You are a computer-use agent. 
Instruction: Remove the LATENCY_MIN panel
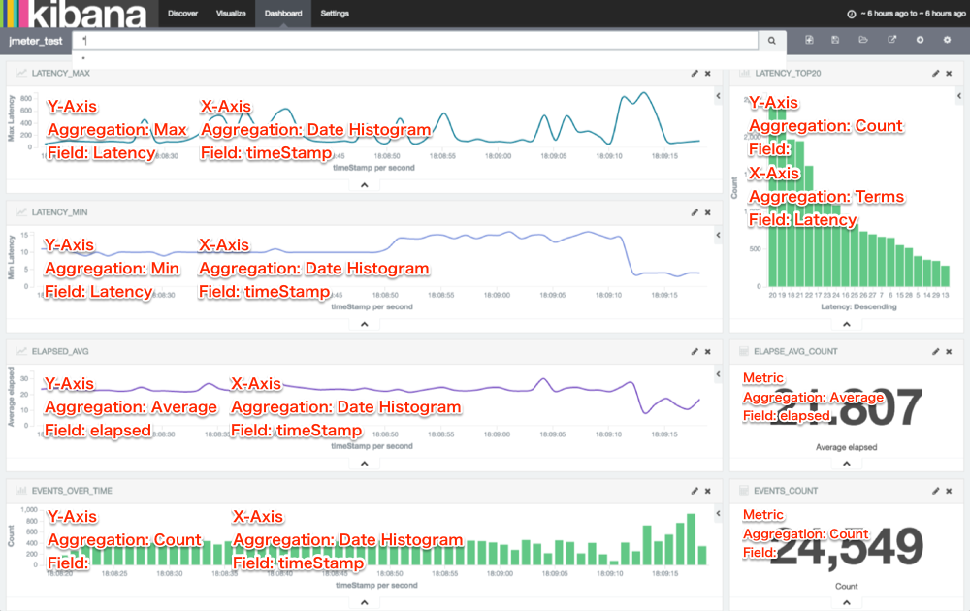pyautogui.click(x=708, y=212)
